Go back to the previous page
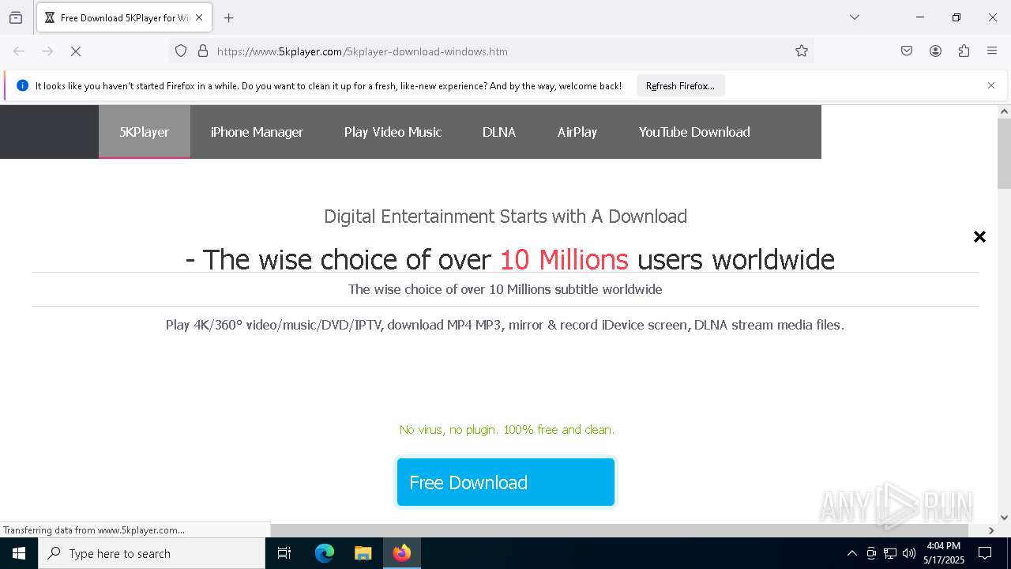 point(19,51)
